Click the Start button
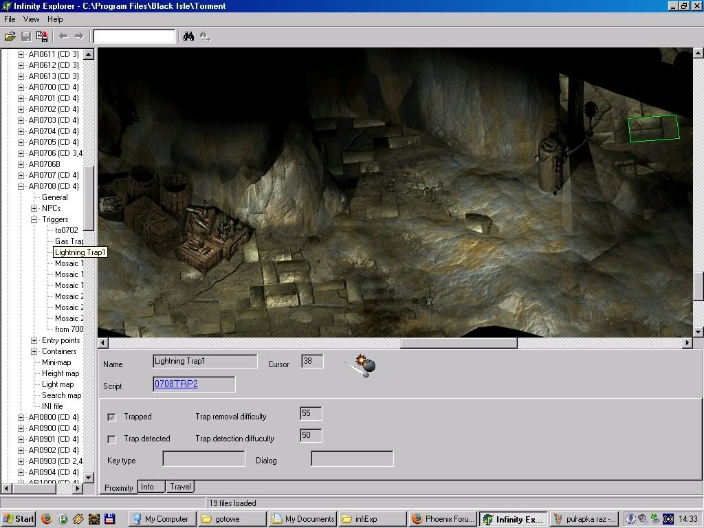The height and width of the screenshot is (528, 704). tap(19, 519)
